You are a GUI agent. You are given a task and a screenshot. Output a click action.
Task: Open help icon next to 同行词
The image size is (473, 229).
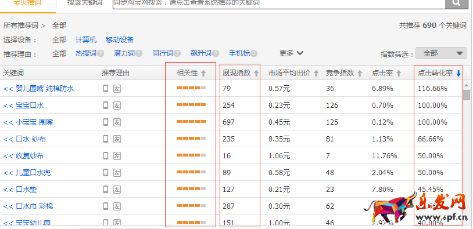coord(177,53)
